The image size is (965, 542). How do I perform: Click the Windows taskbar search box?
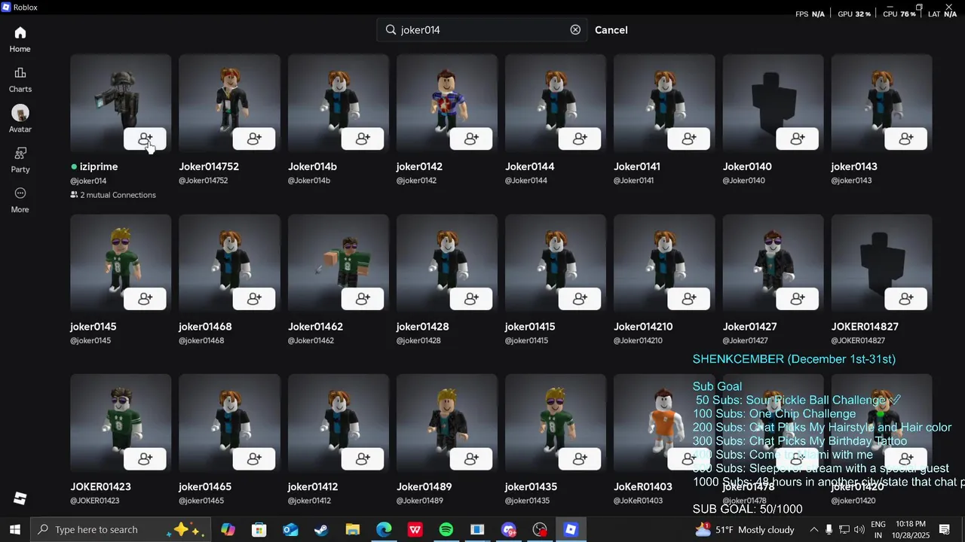click(x=119, y=530)
